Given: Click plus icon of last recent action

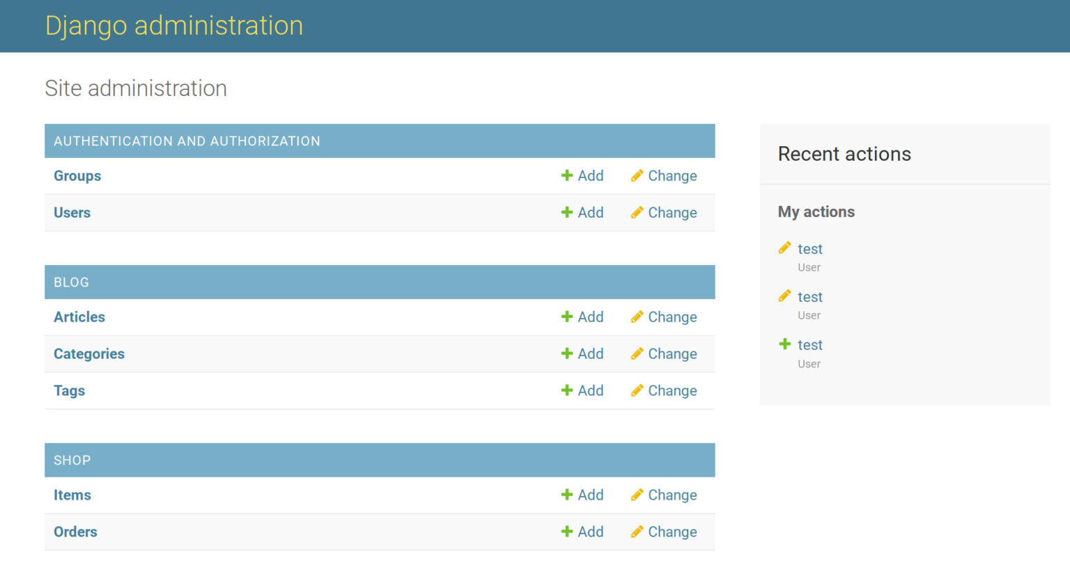Looking at the screenshot, I should tap(784, 344).
